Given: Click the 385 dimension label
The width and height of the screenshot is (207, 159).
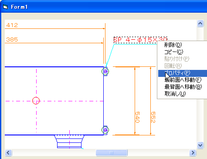Looking at the screenshot, I should point(12,40).
